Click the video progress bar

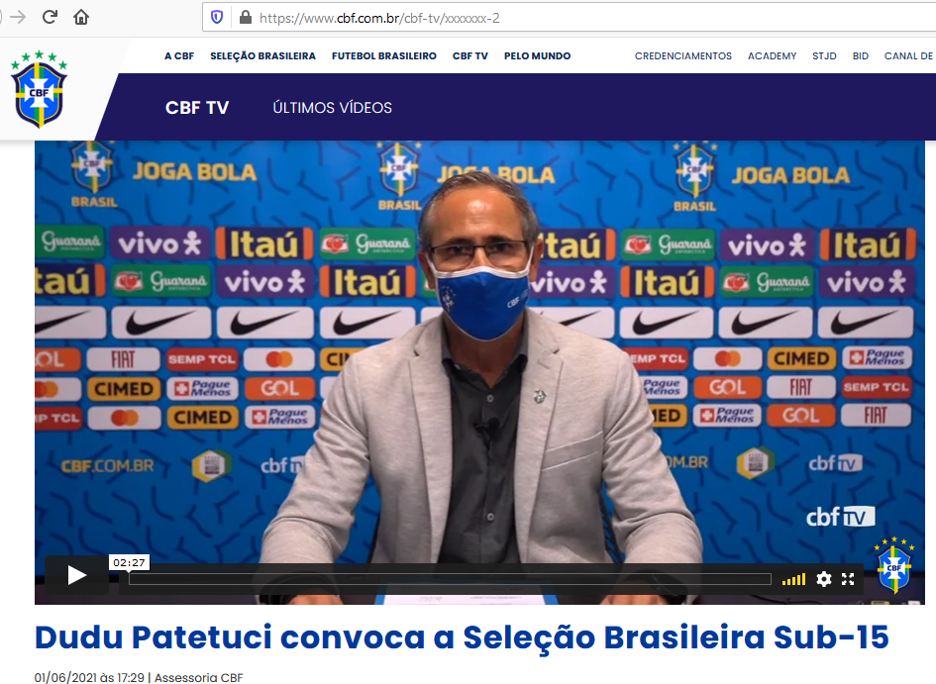450,579
